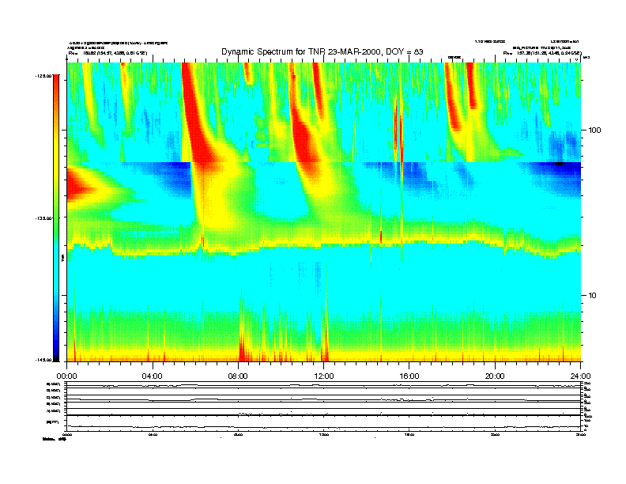Click the 100 frequency axis label
Screen dimensions: 626x484
pyautogui.click(x=594, y=130)
